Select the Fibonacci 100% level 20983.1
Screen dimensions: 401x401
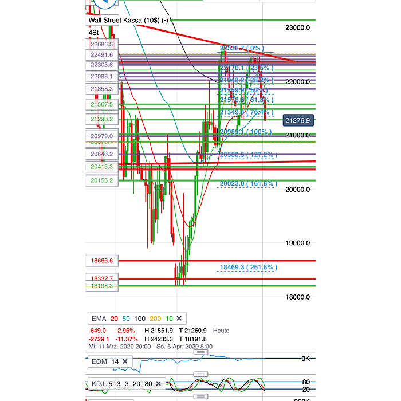pos(246,132)
